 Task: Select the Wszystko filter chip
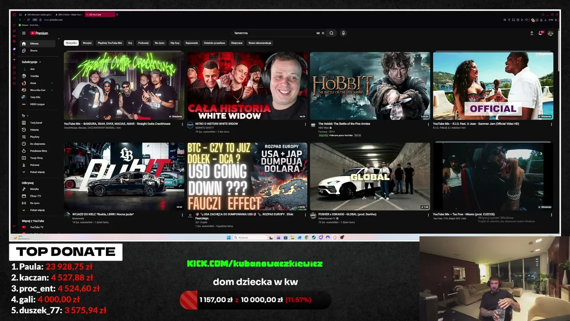(71, 43)
